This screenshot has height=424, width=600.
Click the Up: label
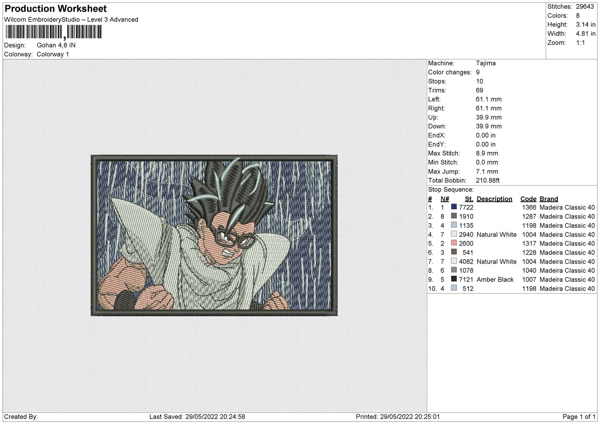[x=433, y=118]
